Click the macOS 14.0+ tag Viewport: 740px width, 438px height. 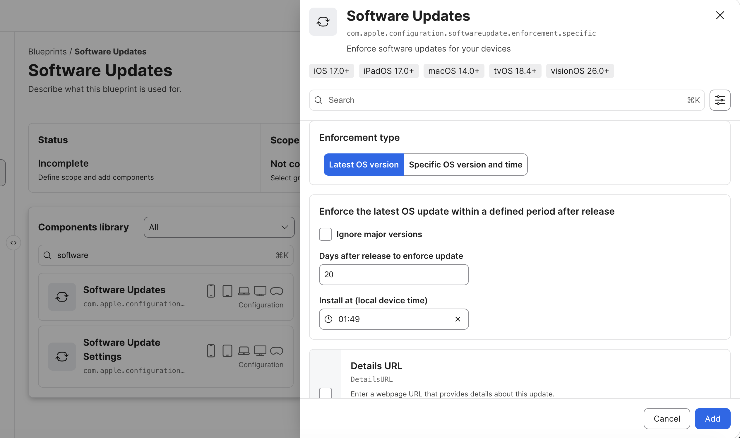tap(453, 71)
